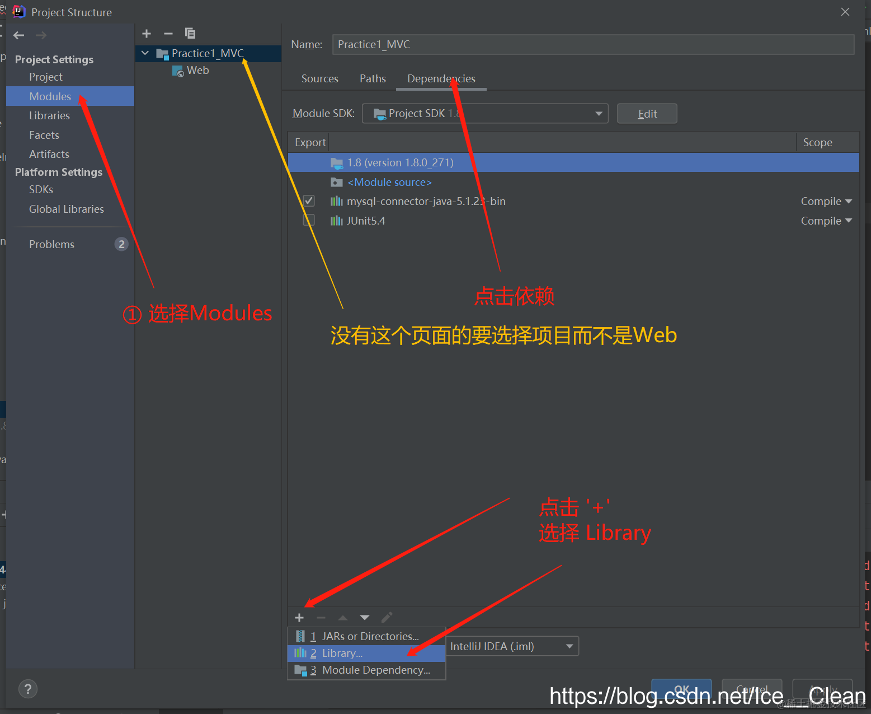Select Facets in Project Settings
Image resolution: width=871 pixels, height=714 pixels.
pos(70,135)
